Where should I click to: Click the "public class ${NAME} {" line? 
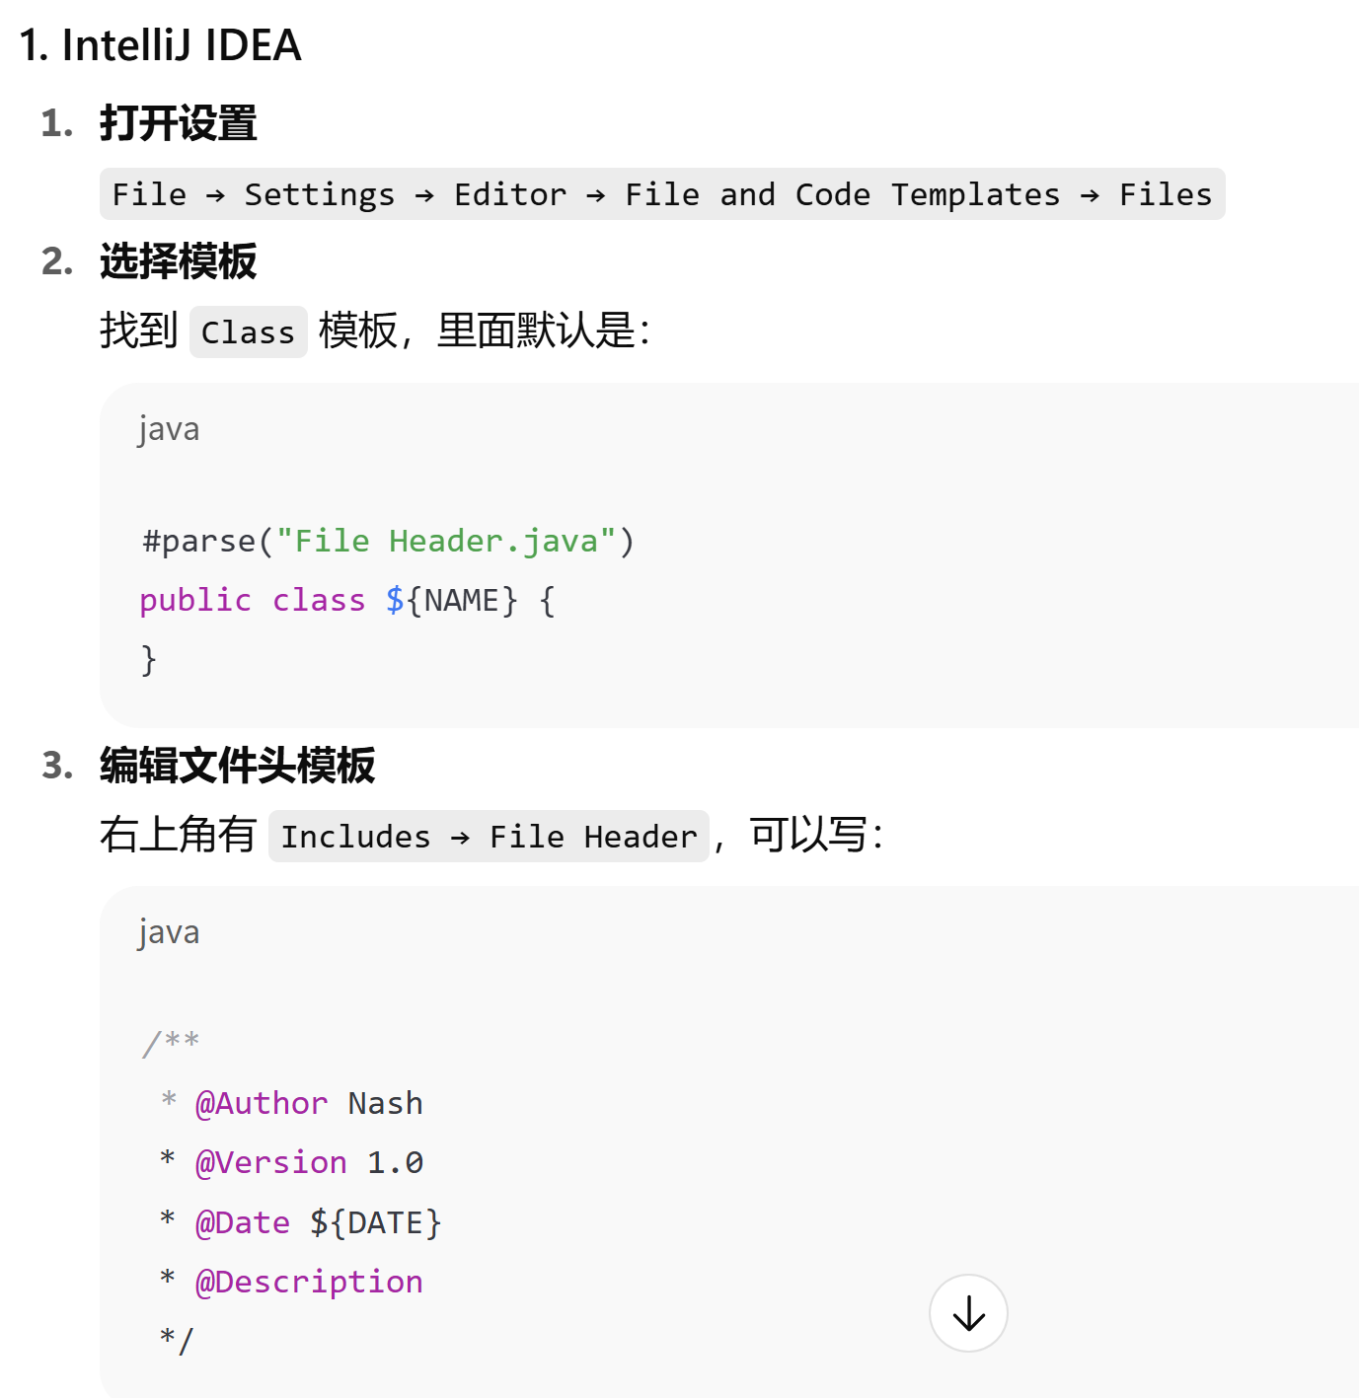[x=347, y=600]
